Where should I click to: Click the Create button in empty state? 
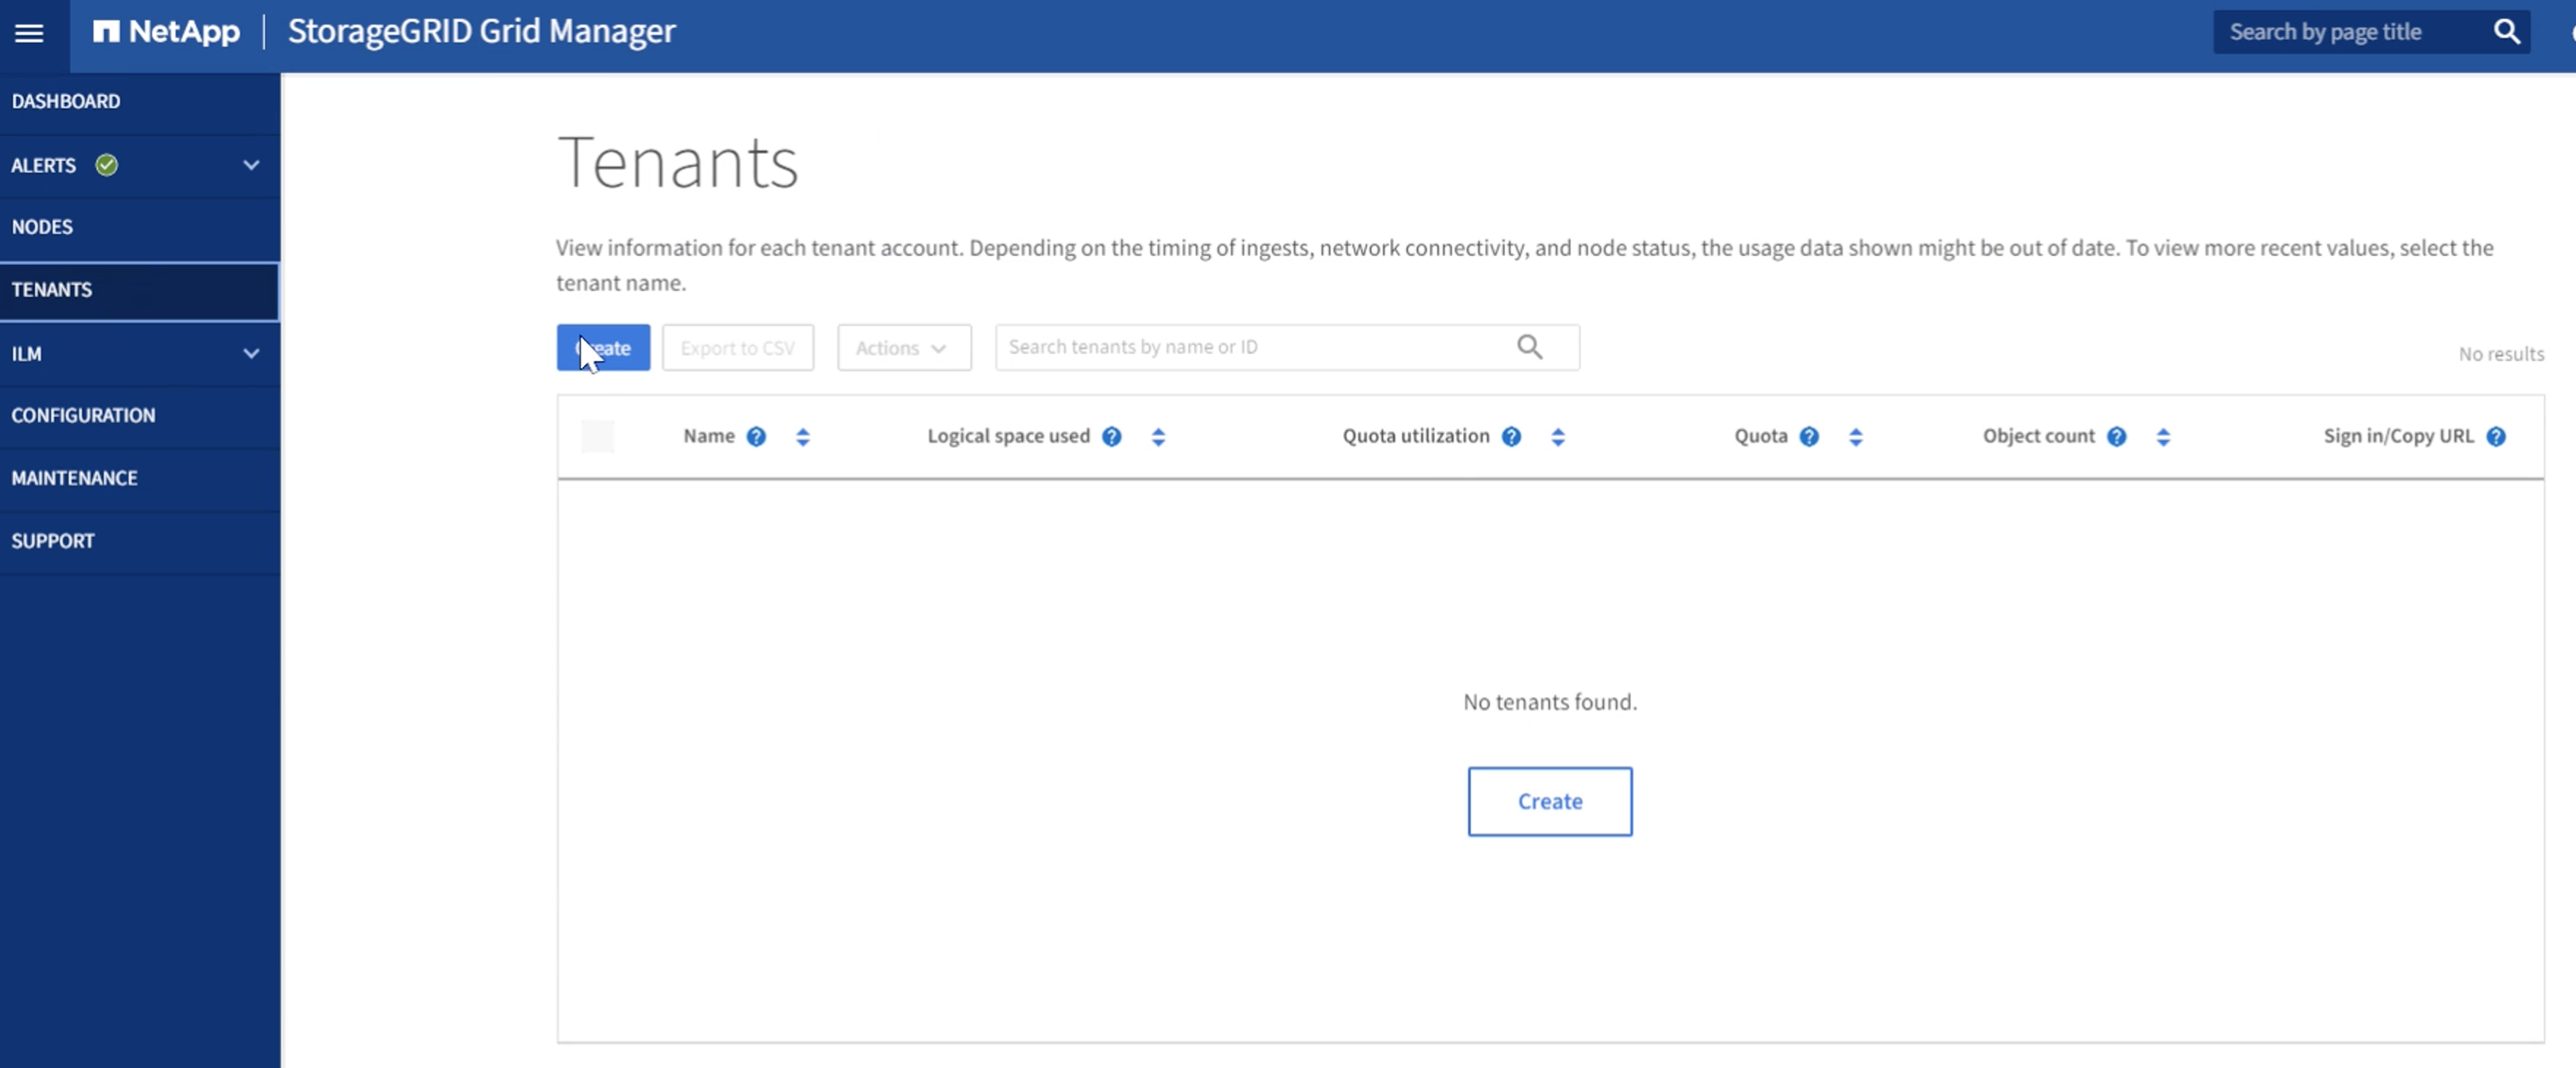[x=1548, y=800]
